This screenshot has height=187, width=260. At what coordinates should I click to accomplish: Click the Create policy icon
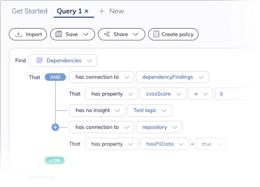(156, 34)
